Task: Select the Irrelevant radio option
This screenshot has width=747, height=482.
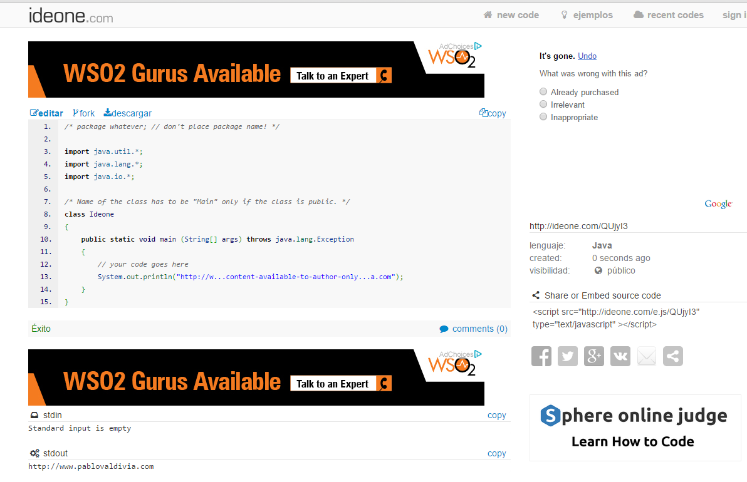Action: point(543,104)
